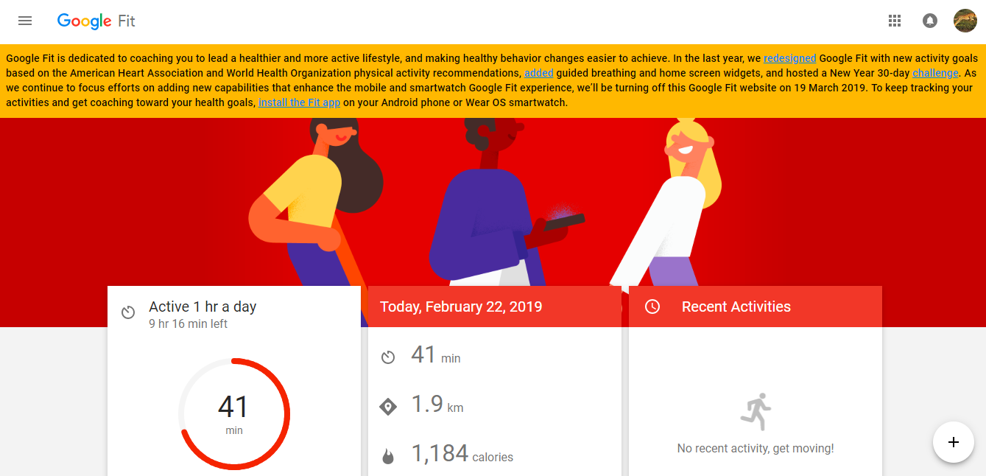Click the flame icon next to 1,184 calories
This screenshot has width=986, height=476.
(x=389, y=455)
